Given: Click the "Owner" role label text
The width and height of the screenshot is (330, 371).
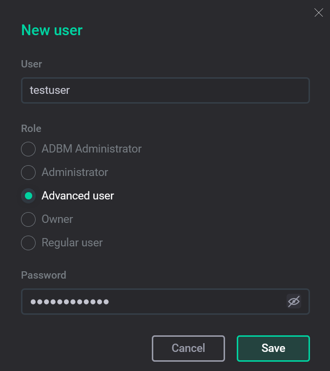Looking at the screenshot, I should (57, 219).
